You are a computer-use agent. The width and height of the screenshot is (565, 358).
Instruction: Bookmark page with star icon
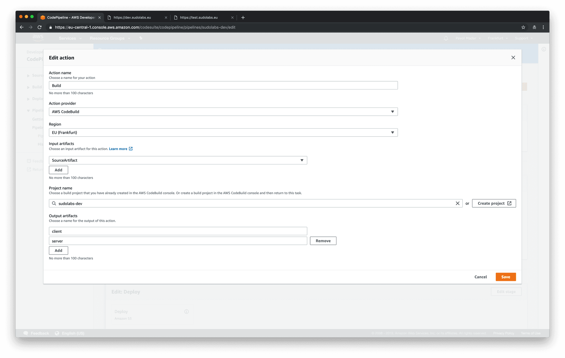(x=523, y=27)
